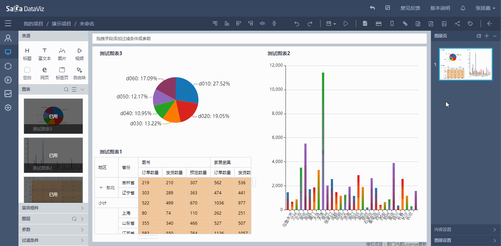Insert a 空白 blank component
Screen dimensions: 501x246
[x=27, y=73]
